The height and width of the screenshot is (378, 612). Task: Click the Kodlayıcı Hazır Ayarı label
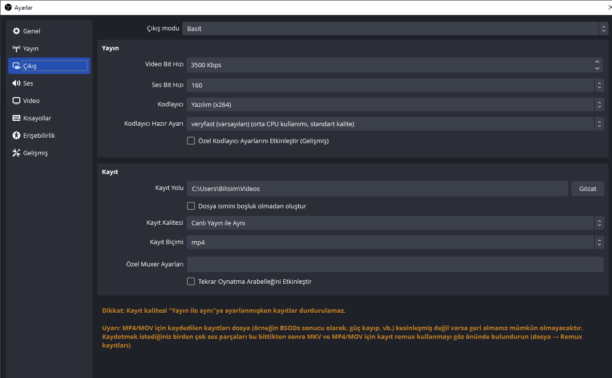point(154,123)
